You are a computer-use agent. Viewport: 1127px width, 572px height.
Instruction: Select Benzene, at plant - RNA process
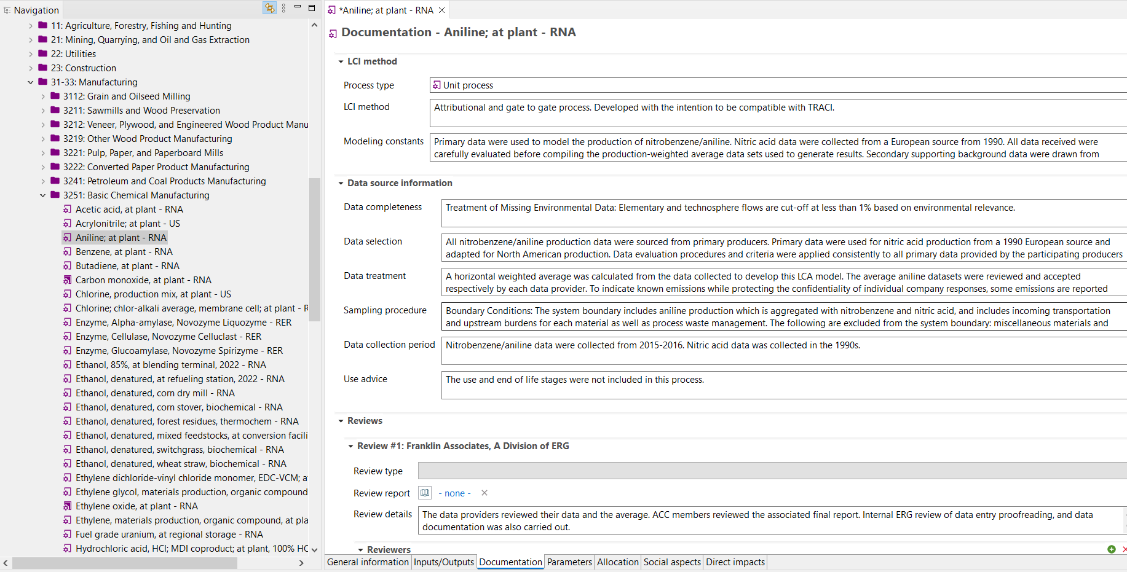[124, 252]
